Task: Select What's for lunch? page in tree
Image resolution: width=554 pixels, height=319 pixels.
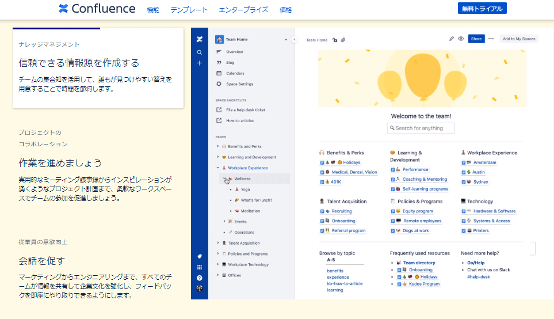Action: [x=256, y=200]
